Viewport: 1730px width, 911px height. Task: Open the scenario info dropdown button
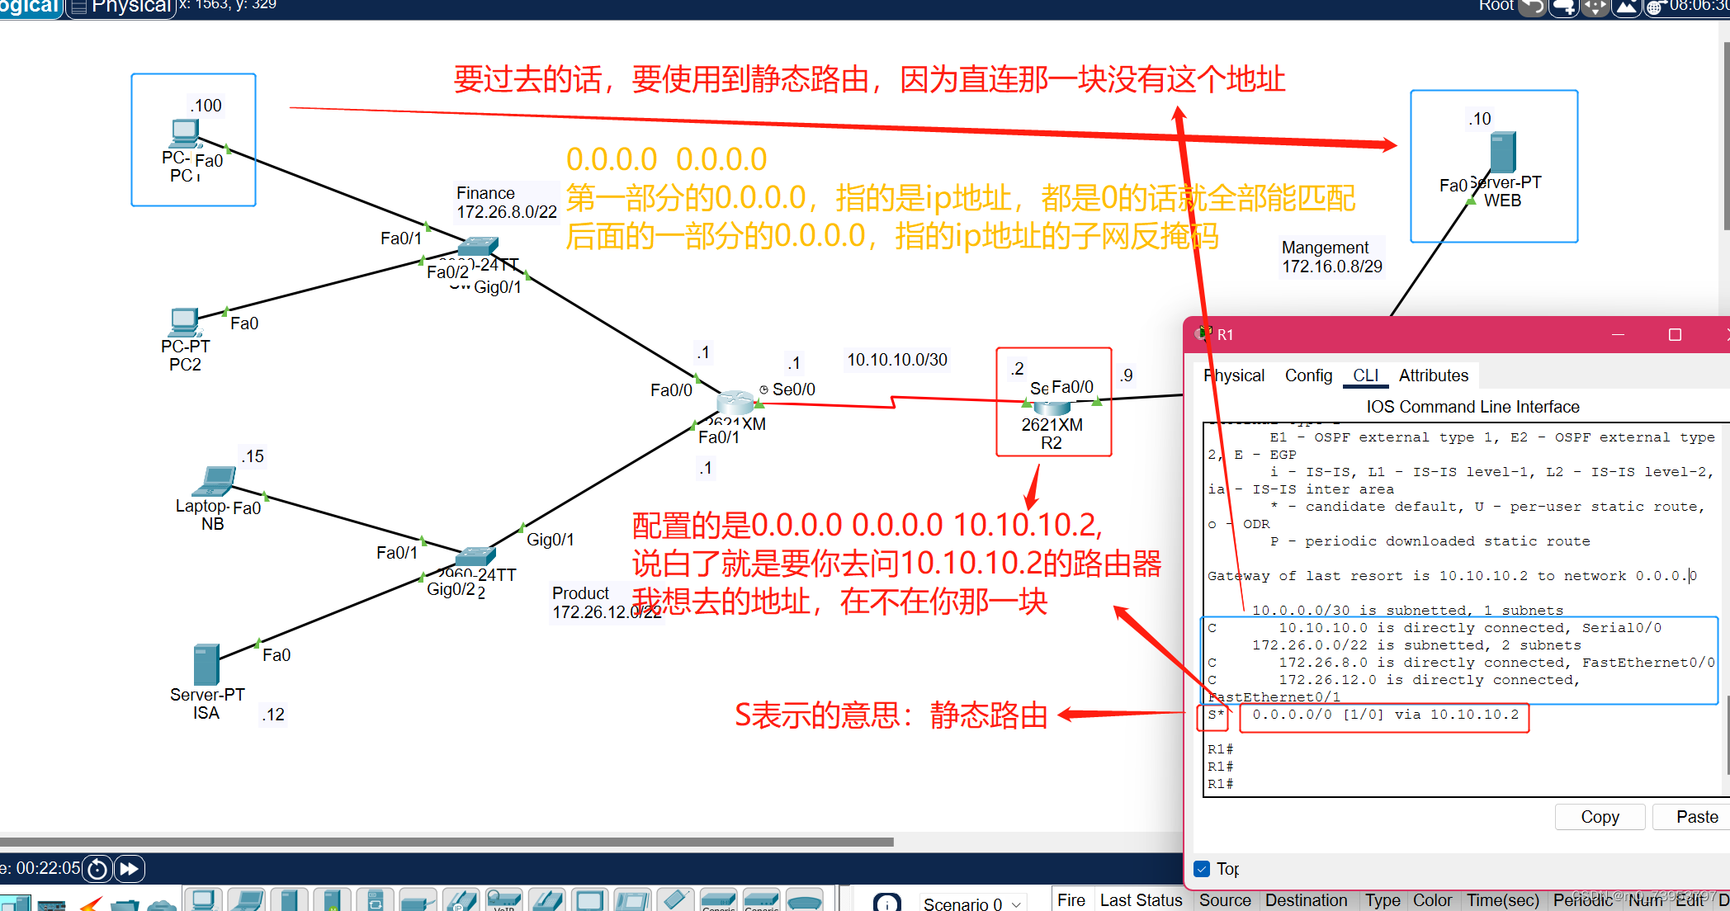pyautogui.click(x=887, y=902)
